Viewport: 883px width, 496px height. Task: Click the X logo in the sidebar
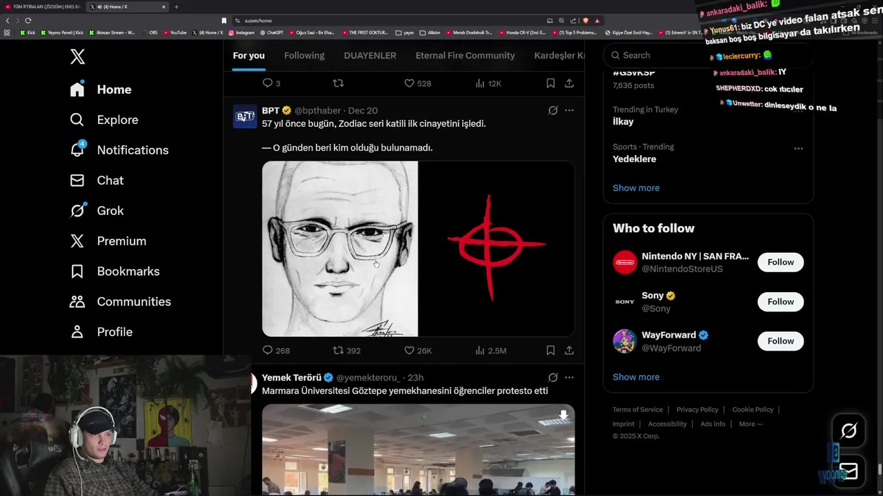click(77, 56)
